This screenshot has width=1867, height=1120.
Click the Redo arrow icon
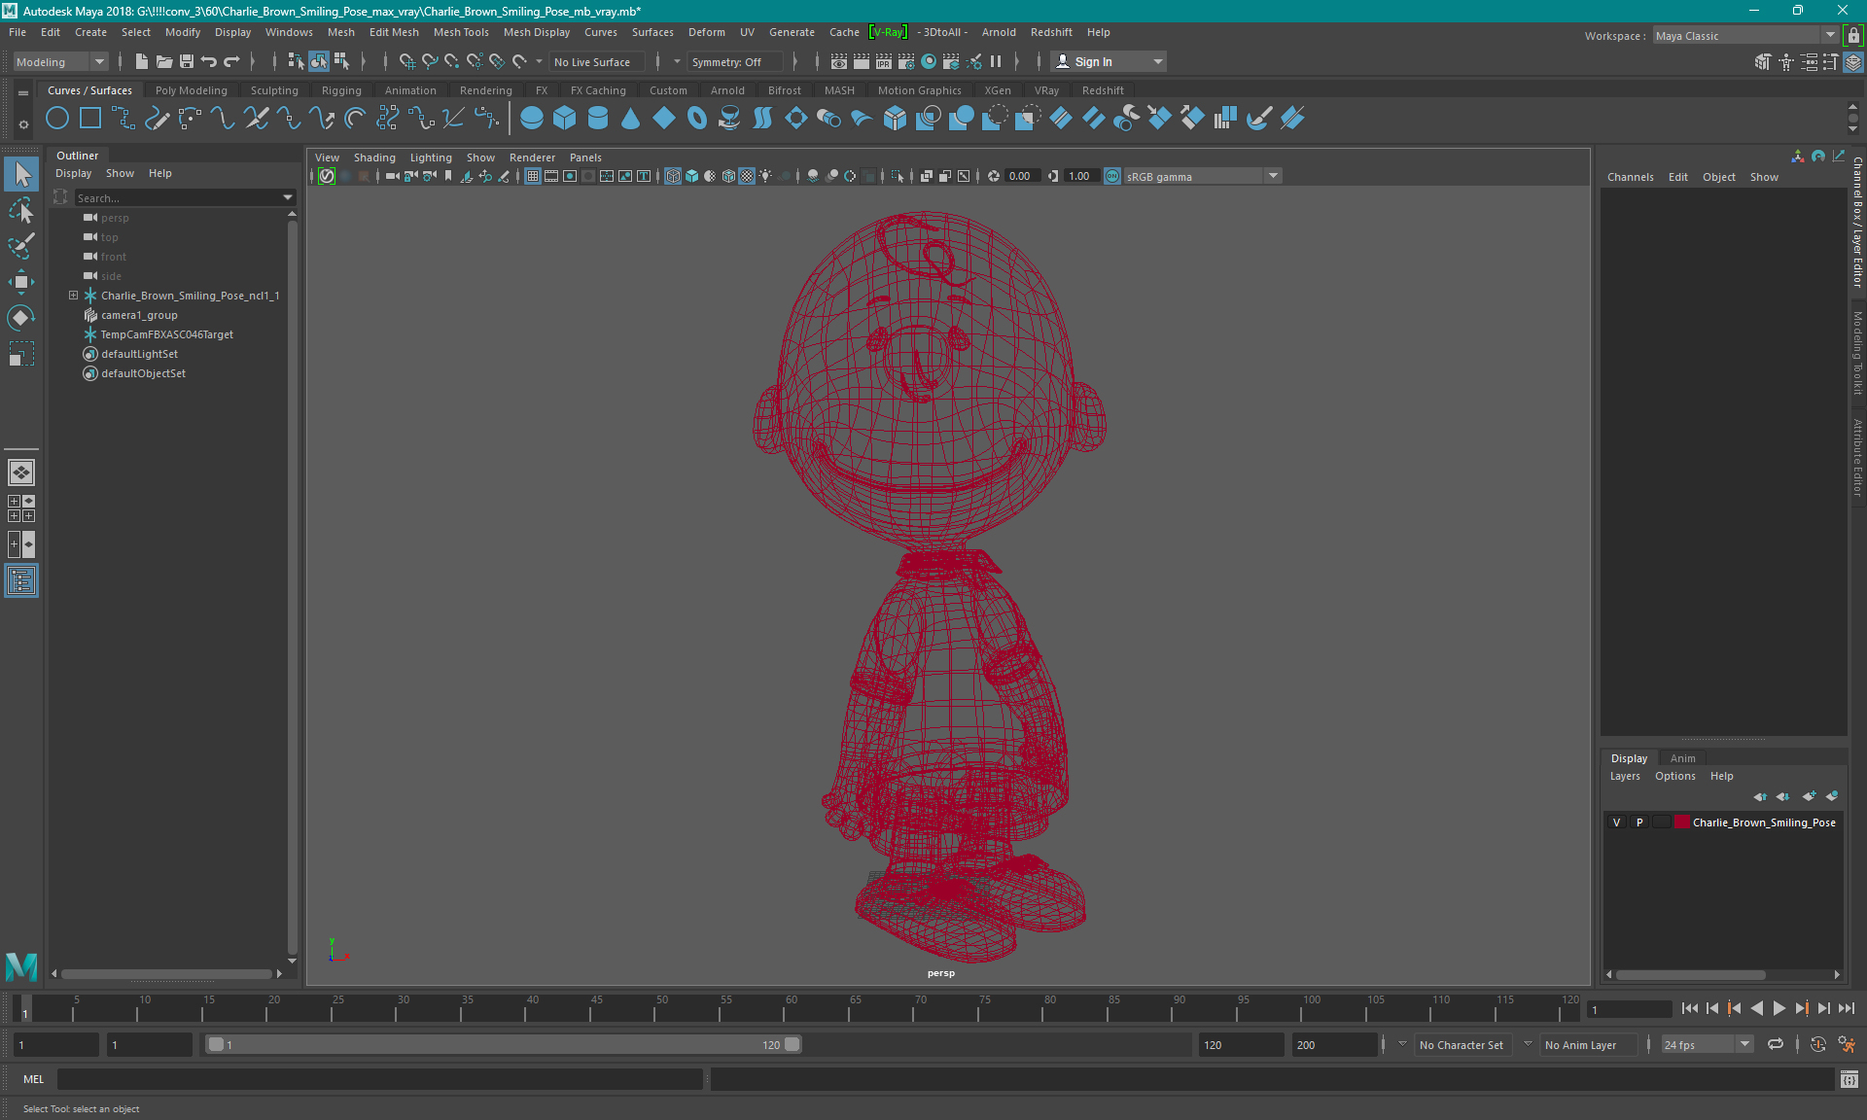[x=231, y=61]
